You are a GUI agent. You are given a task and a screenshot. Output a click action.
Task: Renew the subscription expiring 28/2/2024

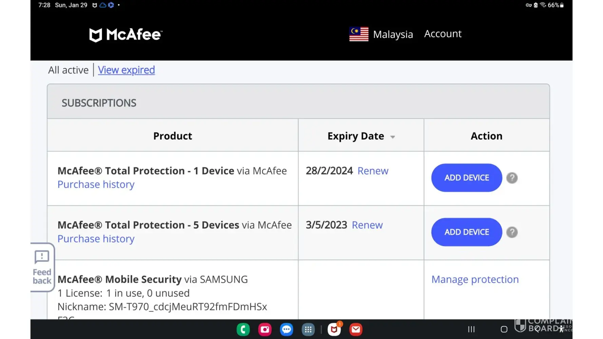tap(373, 171)
